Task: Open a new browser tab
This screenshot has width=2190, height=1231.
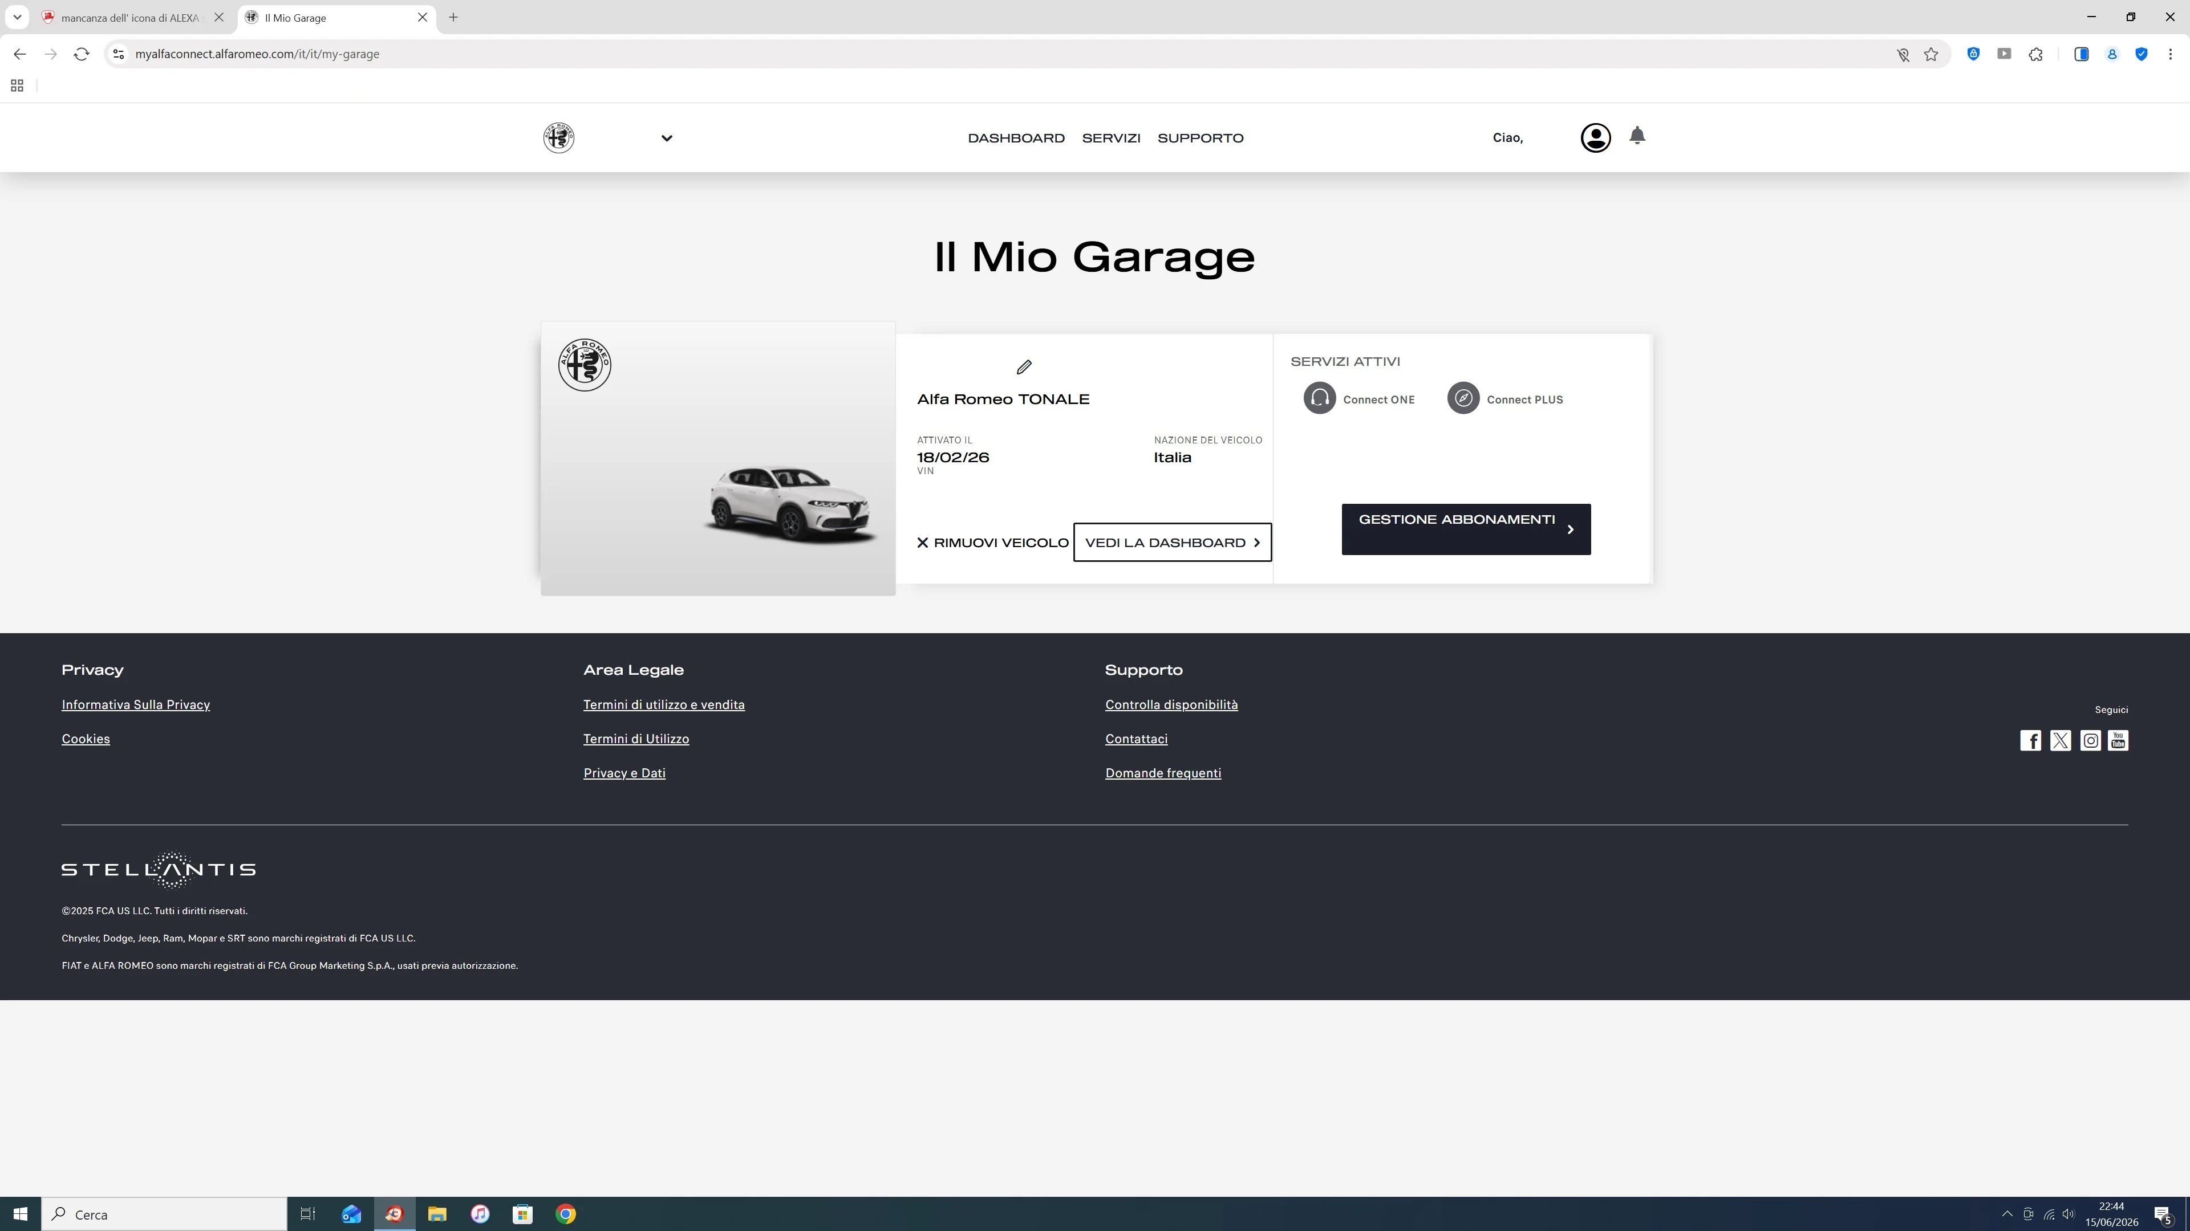Action: (x=453, y=18)
